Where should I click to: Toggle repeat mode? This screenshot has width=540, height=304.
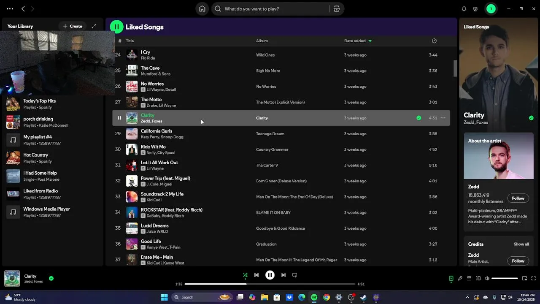click(295, 275)
